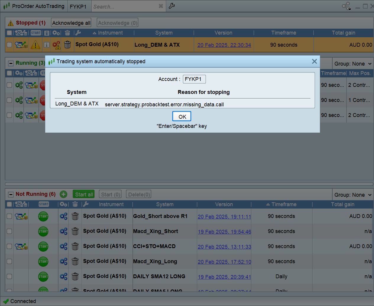This screenshot has width=374, height=306.
Task: Open performance chart icon for Gold_Short above R1
Action: pyautogui.click(x=21, y=217)
